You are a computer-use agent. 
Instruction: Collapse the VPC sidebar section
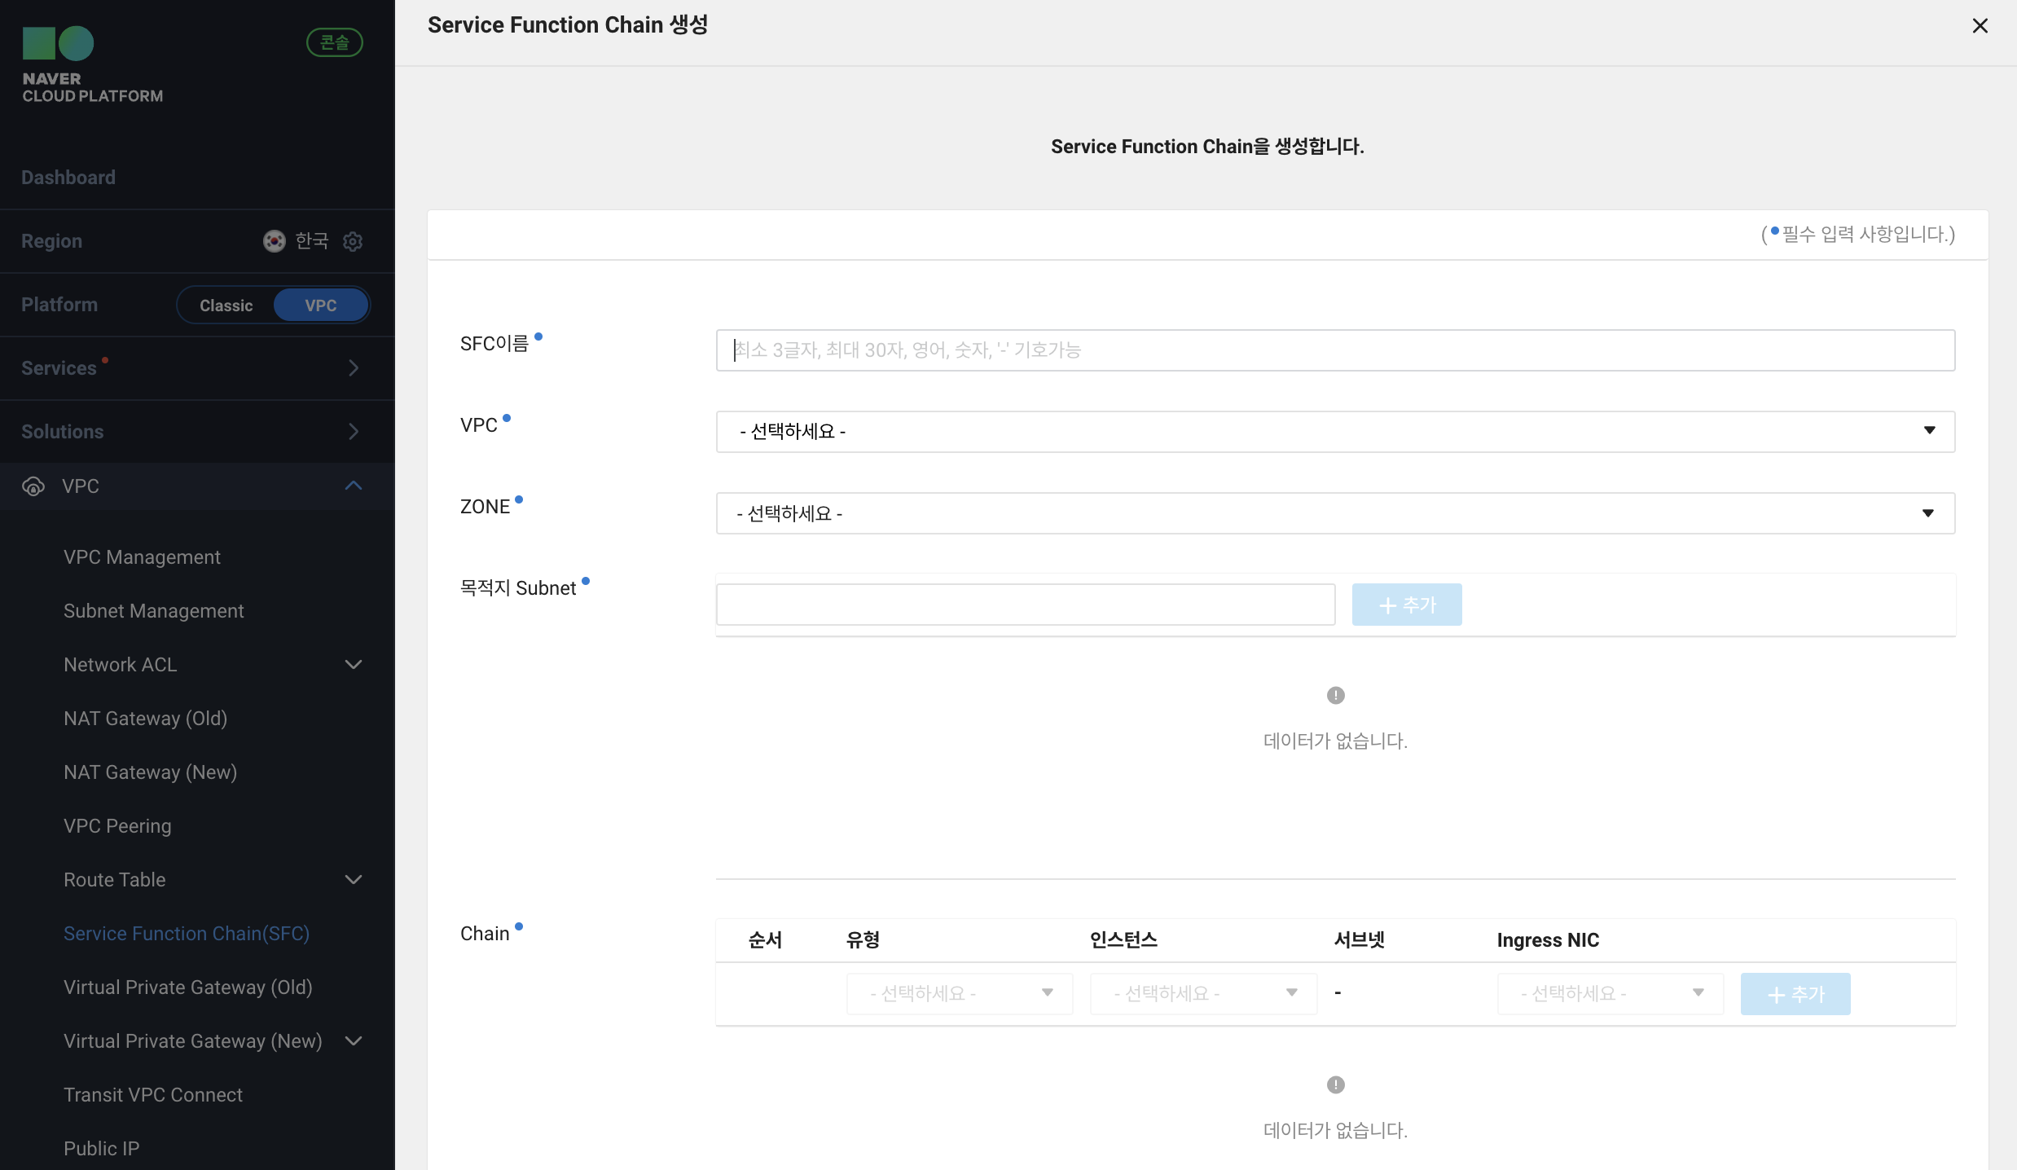pyautogui.click(x=353, y=486)
